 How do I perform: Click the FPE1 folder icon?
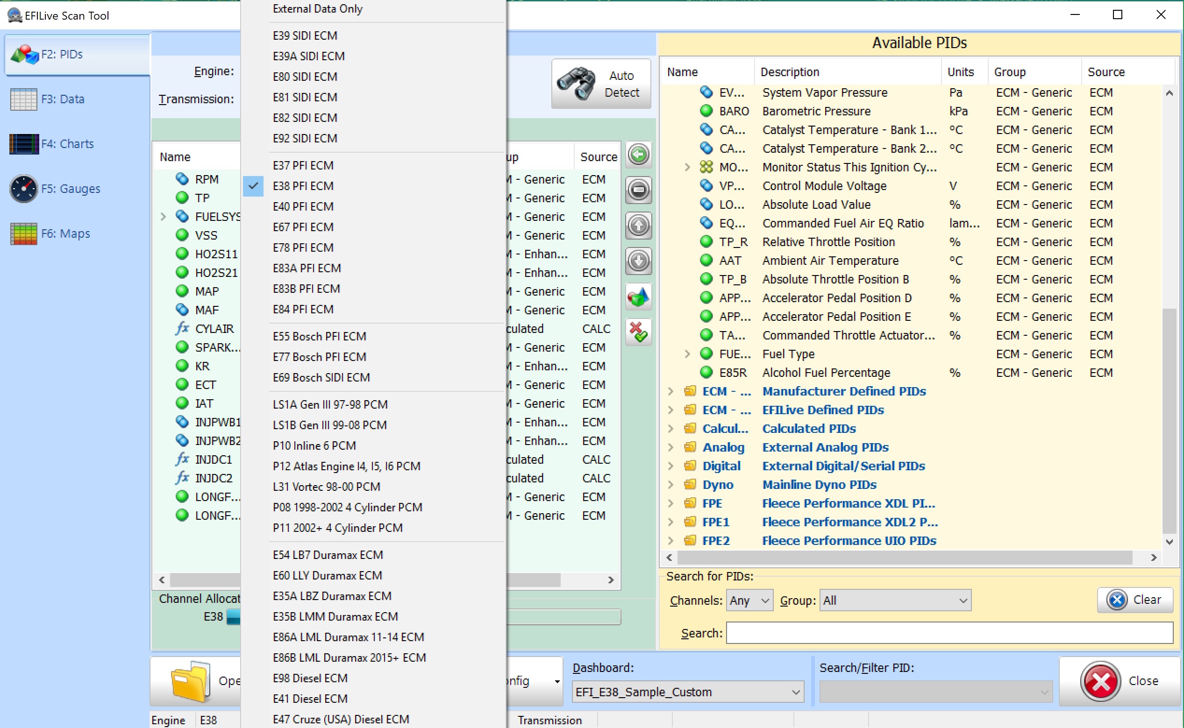[690, 522]
